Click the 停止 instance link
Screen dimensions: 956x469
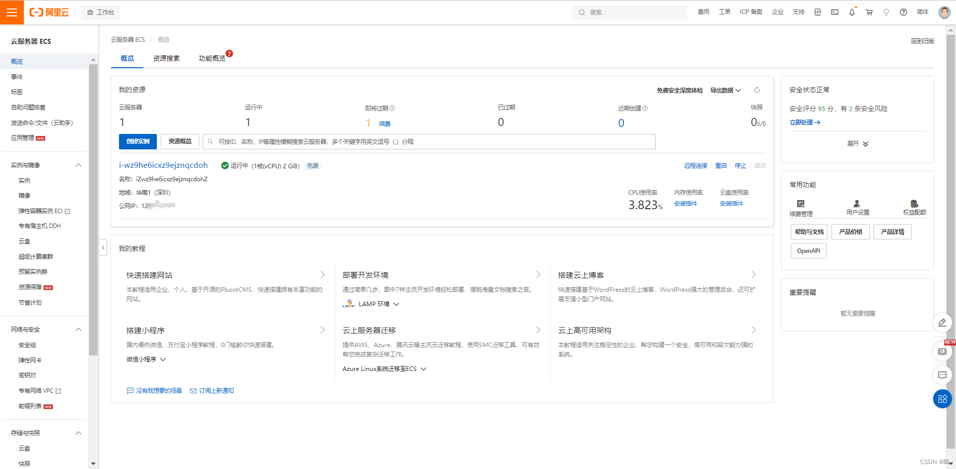740,166
